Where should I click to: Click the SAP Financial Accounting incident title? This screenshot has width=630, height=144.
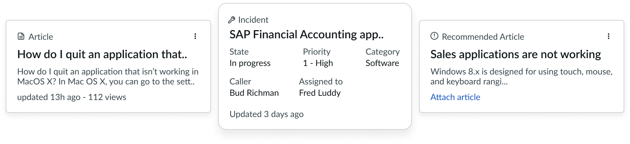click(306, 34)
